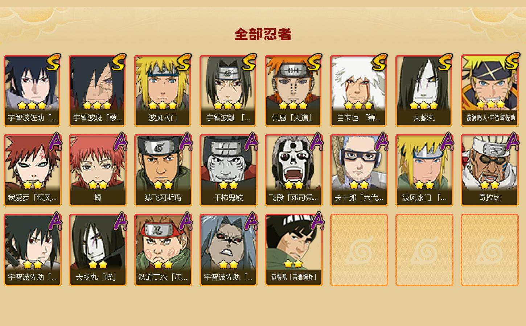Pick the 干柿鬼鲛 ninja card
Screen dimensions: 526x326
[228, 170]
